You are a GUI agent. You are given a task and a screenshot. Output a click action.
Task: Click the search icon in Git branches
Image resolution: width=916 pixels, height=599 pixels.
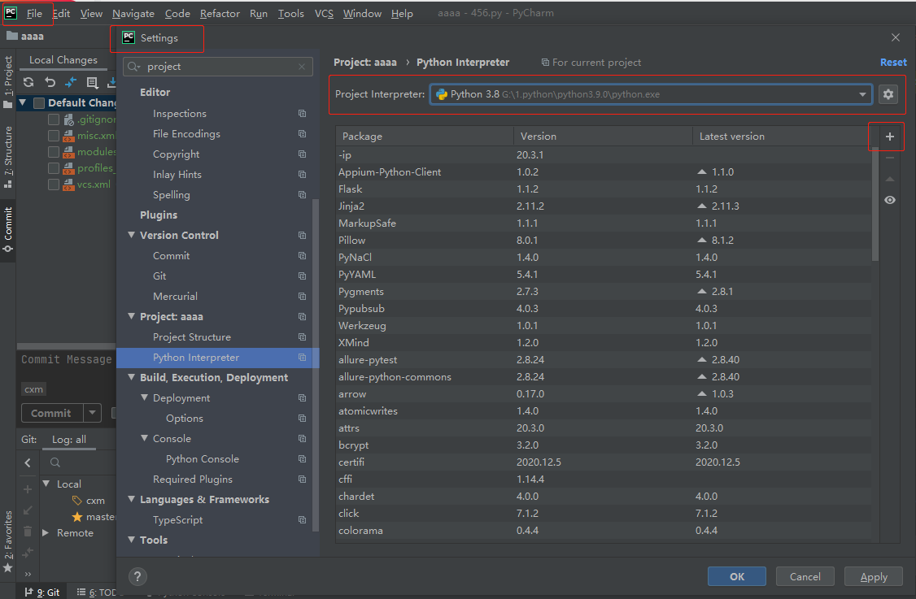click(55, 463)
